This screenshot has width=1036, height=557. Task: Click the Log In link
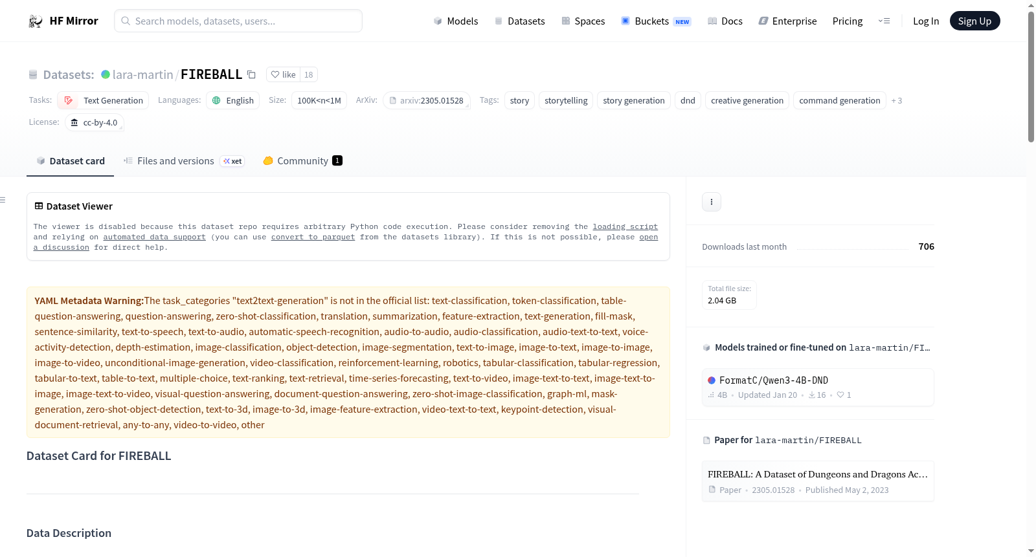tap(926, 21)
